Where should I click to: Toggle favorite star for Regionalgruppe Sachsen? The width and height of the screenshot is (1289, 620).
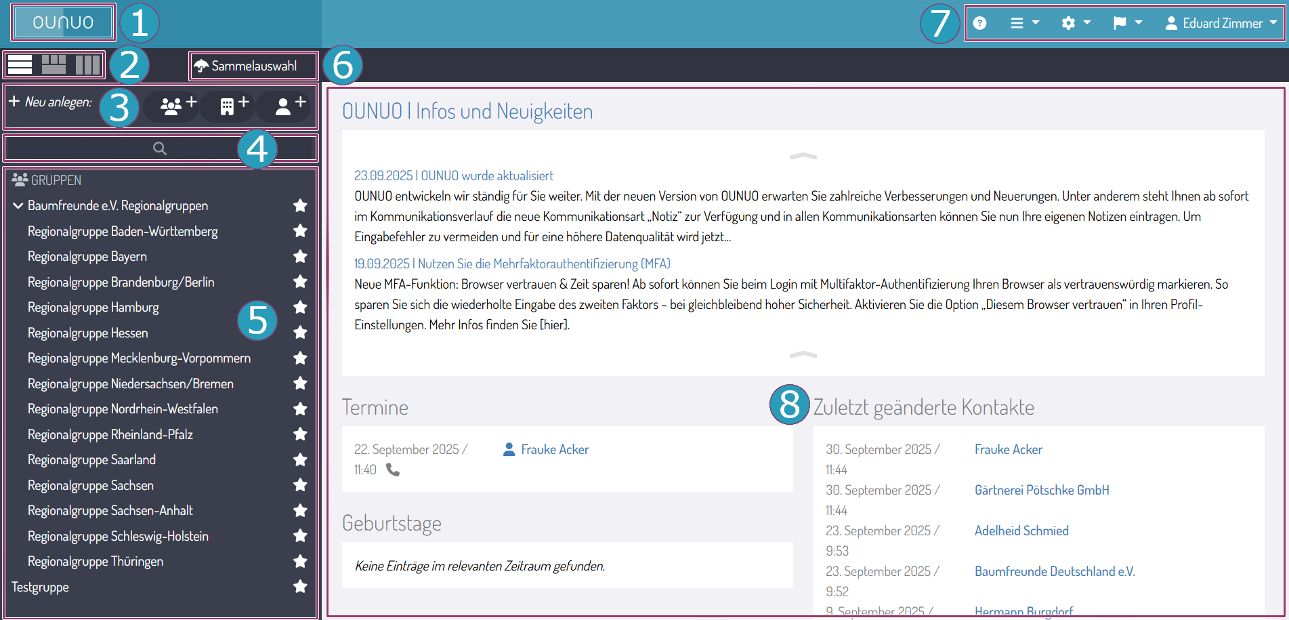point(300,485)
